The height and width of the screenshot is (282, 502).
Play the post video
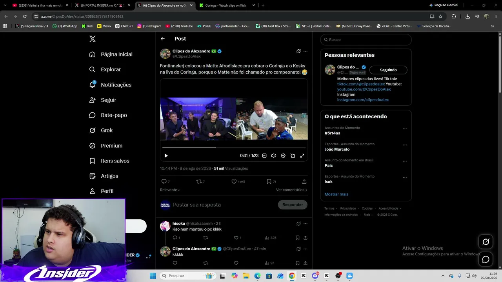coord(166,155)
